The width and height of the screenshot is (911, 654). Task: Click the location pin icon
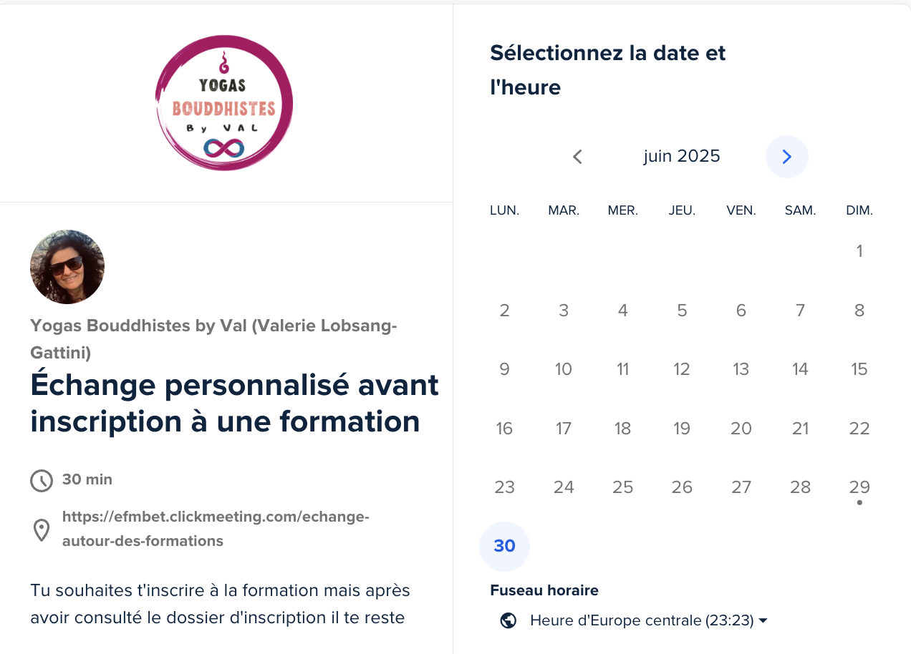coord(42,529)
